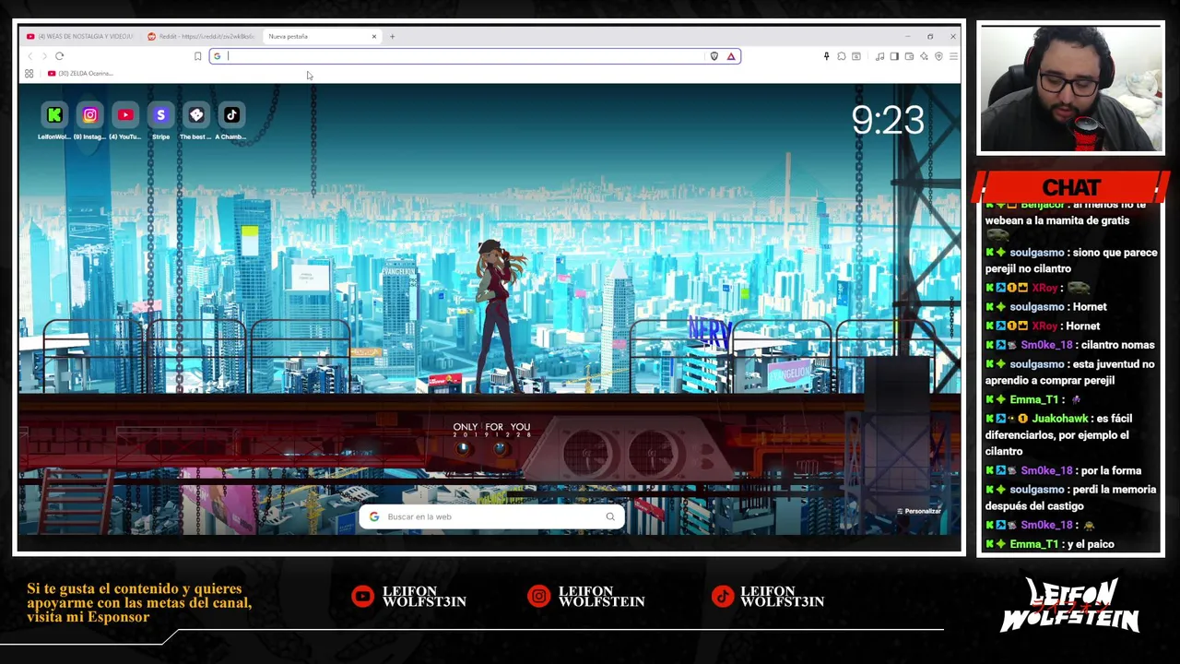Screen dimensions: 1180x664
Task: Click the TikTok 'LEIFON WOLFST3IN' overlay label
Action: click(x=782, y=597)
